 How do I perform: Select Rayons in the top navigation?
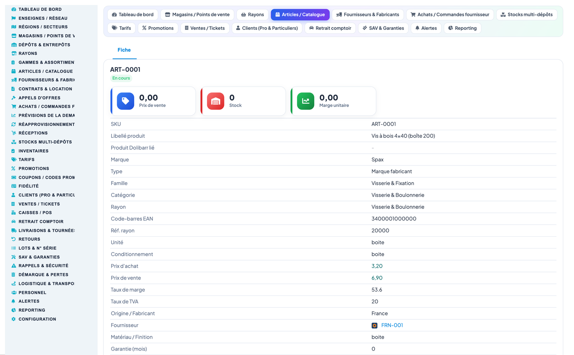[253, 15]
